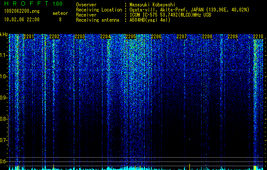The height and width of the screenshot is (170, 267).
Task: Click the 'Receiving Location' label
Action: (99, 10)
